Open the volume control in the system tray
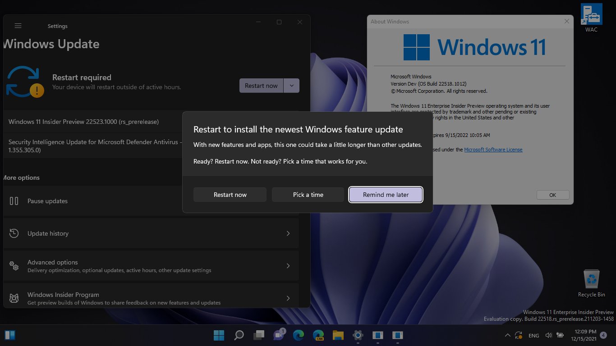The height and width of the screenshot is (346, 616). [549, 335]
